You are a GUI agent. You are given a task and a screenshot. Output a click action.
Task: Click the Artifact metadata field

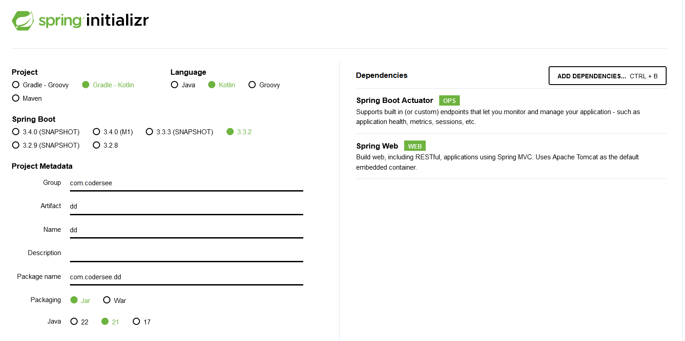tap(186, 206)
